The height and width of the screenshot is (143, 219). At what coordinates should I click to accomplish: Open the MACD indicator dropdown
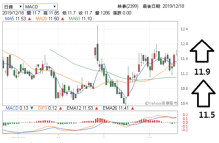(40, 7)
